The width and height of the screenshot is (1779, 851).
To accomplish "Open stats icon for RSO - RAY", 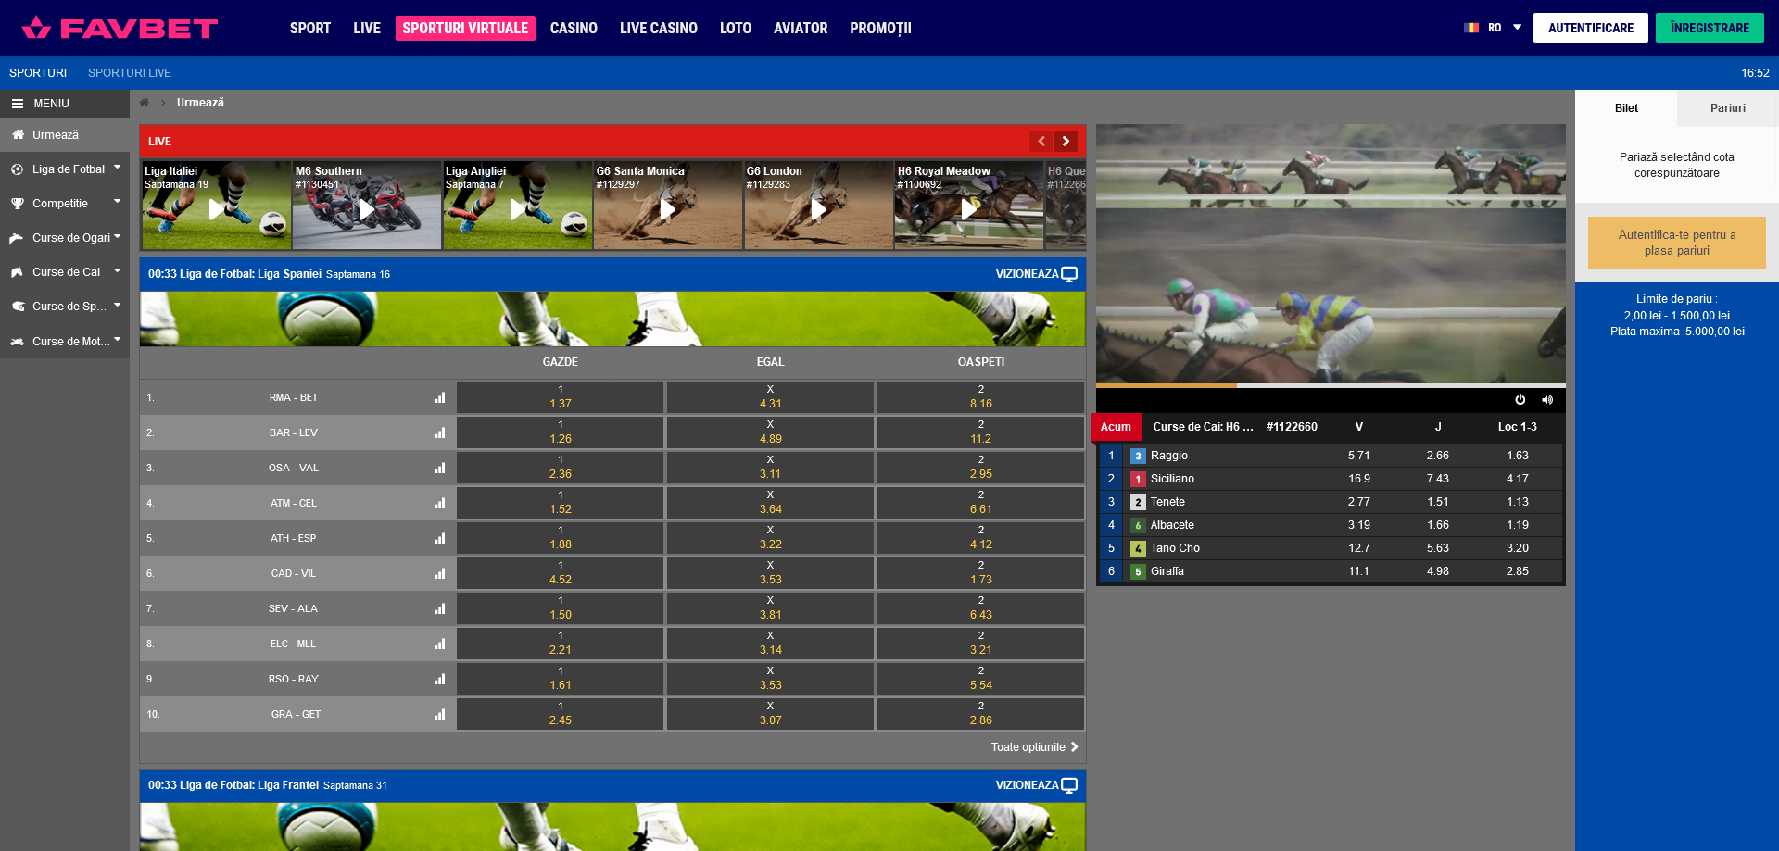I will [x=440, y=679].
